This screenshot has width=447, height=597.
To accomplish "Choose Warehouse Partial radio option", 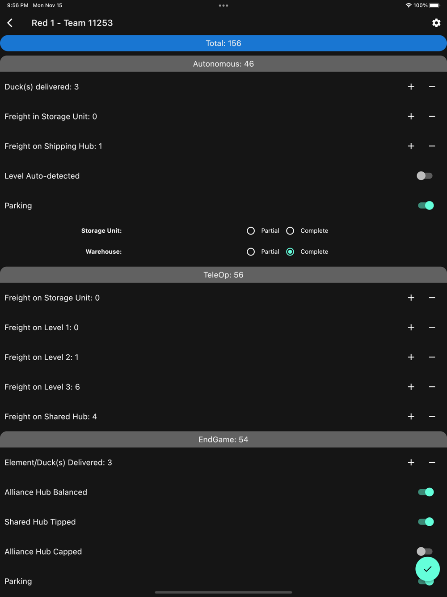I will (x=251, y=252).
